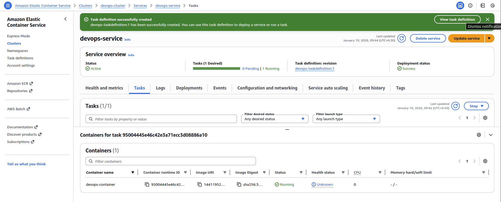The image size is (501, 202).
Task: Click View task definition button
Action: click(x=457, y=19)
